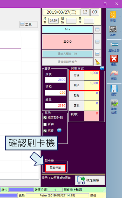Click the 扣點 points payment button
Image resolution: width=122 pixels, height=198 pixels.
coord(77,96)
